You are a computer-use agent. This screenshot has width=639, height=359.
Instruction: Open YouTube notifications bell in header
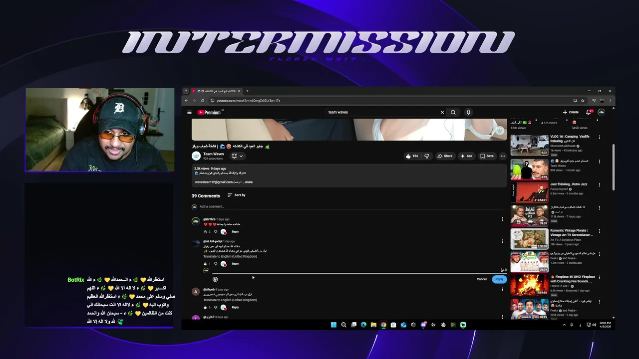click(x=589, y=112)
